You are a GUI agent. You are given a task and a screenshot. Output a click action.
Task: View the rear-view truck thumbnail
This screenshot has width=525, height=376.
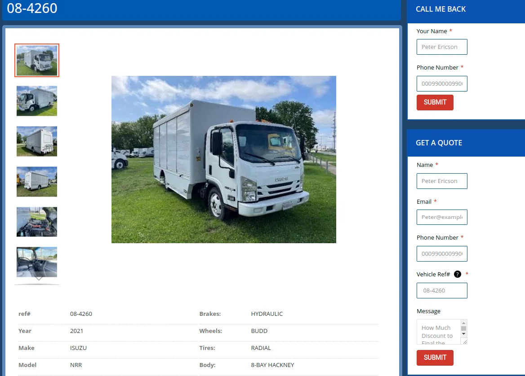pyautogui.click(x=36, y=141)
